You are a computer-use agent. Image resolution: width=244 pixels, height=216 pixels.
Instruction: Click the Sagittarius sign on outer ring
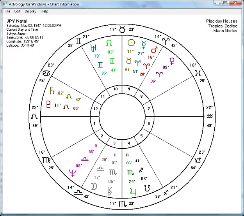pyautogui.click(x=166, y=193)
